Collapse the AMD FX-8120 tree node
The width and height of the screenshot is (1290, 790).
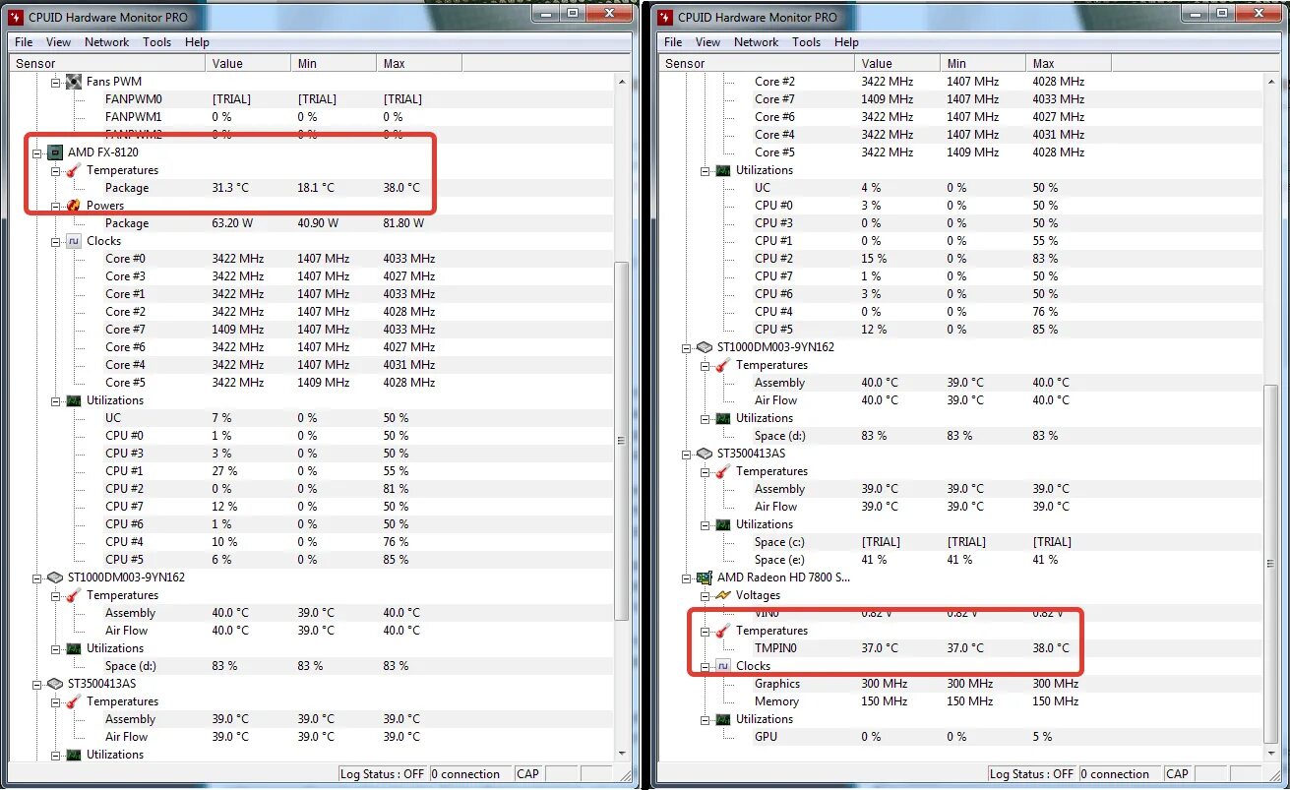coord(37,152)
